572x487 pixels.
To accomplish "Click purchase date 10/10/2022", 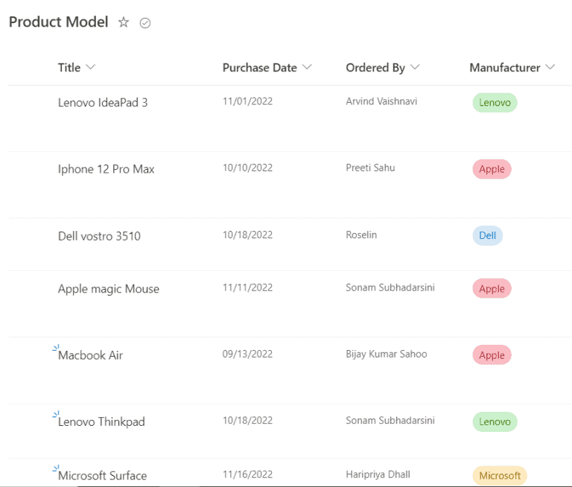I will (x=248, y=168).
